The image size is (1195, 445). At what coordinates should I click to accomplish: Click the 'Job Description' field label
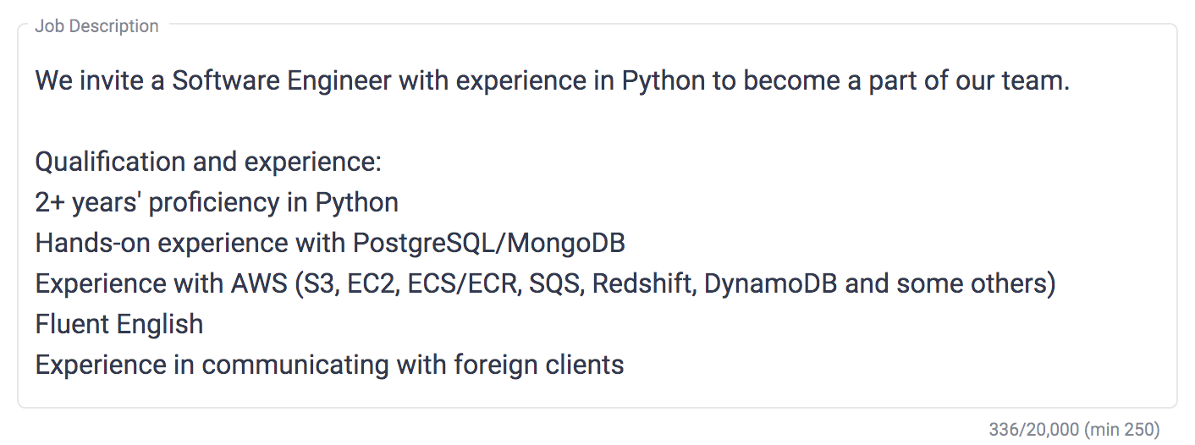click(x=96, y=26)
